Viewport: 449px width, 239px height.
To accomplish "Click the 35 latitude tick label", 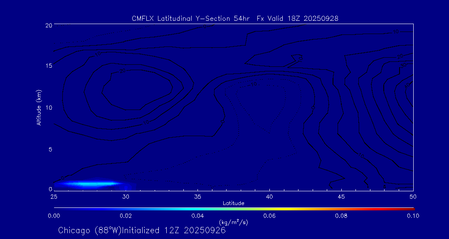I will [197, 196].
